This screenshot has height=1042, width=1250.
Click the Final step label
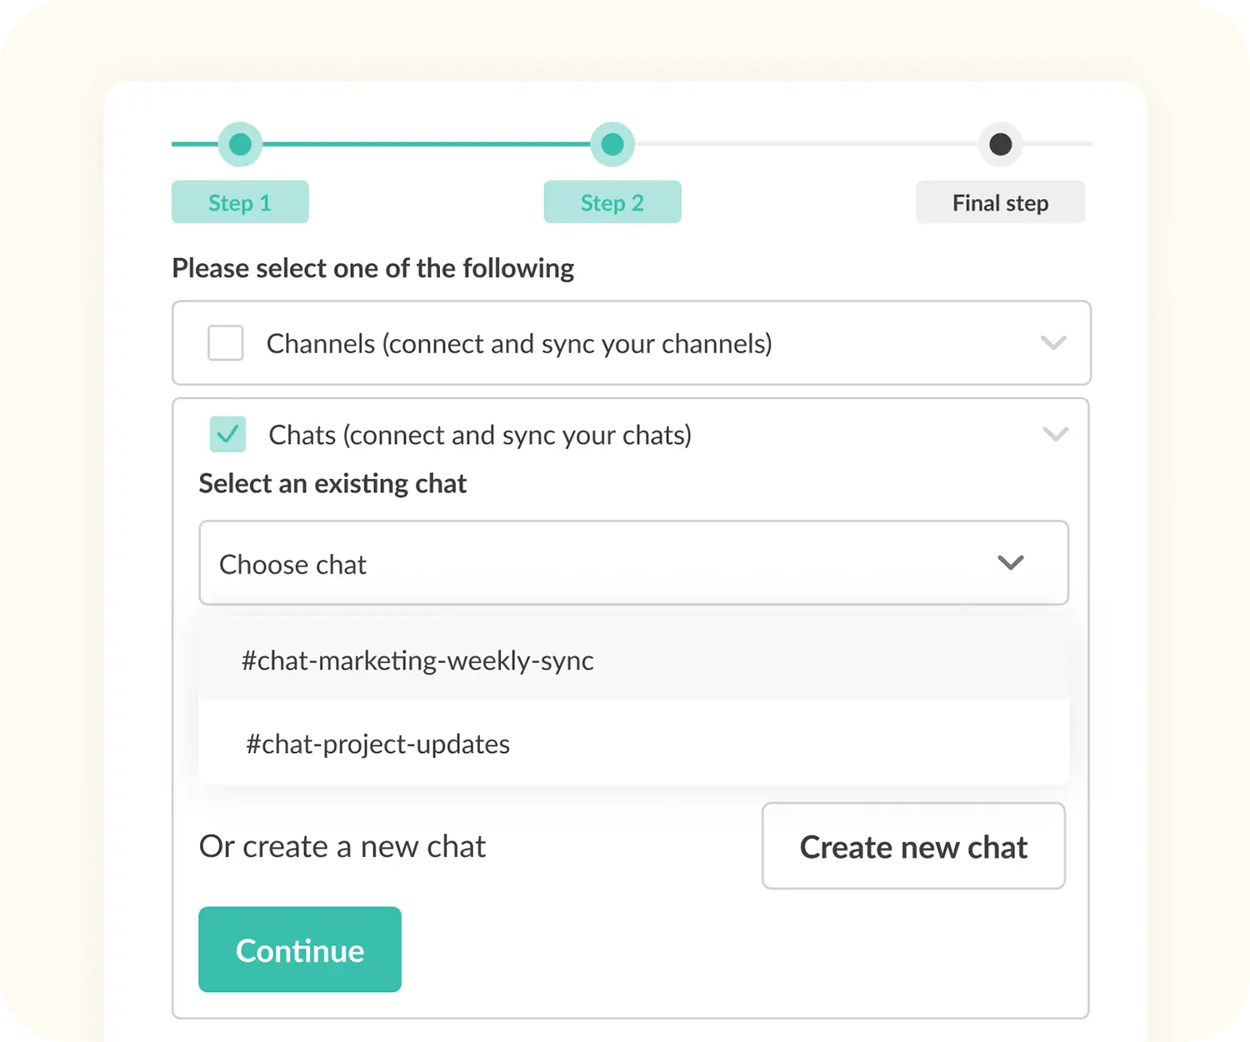tap(1000, 202)
